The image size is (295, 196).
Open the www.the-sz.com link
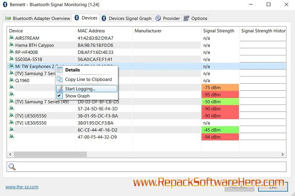click(x=22, y=187)
